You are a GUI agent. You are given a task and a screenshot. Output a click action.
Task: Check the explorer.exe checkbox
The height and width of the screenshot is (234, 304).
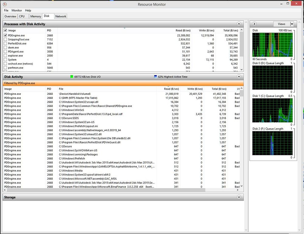pyautogui.click(x=5, y=56)
